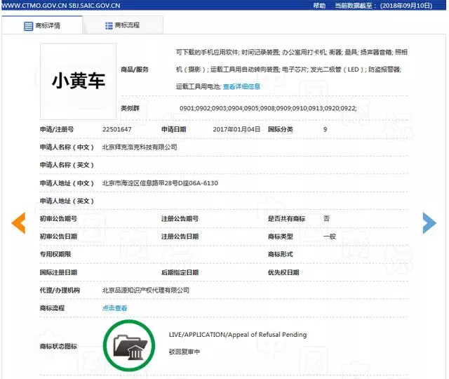Select the application date 2017年01月04日
Image resolution: width=449 pixels, height=379 pixels.
tap(236, 129)
